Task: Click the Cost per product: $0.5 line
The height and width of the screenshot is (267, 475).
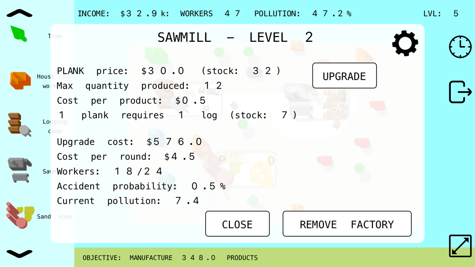Action: 131,101
